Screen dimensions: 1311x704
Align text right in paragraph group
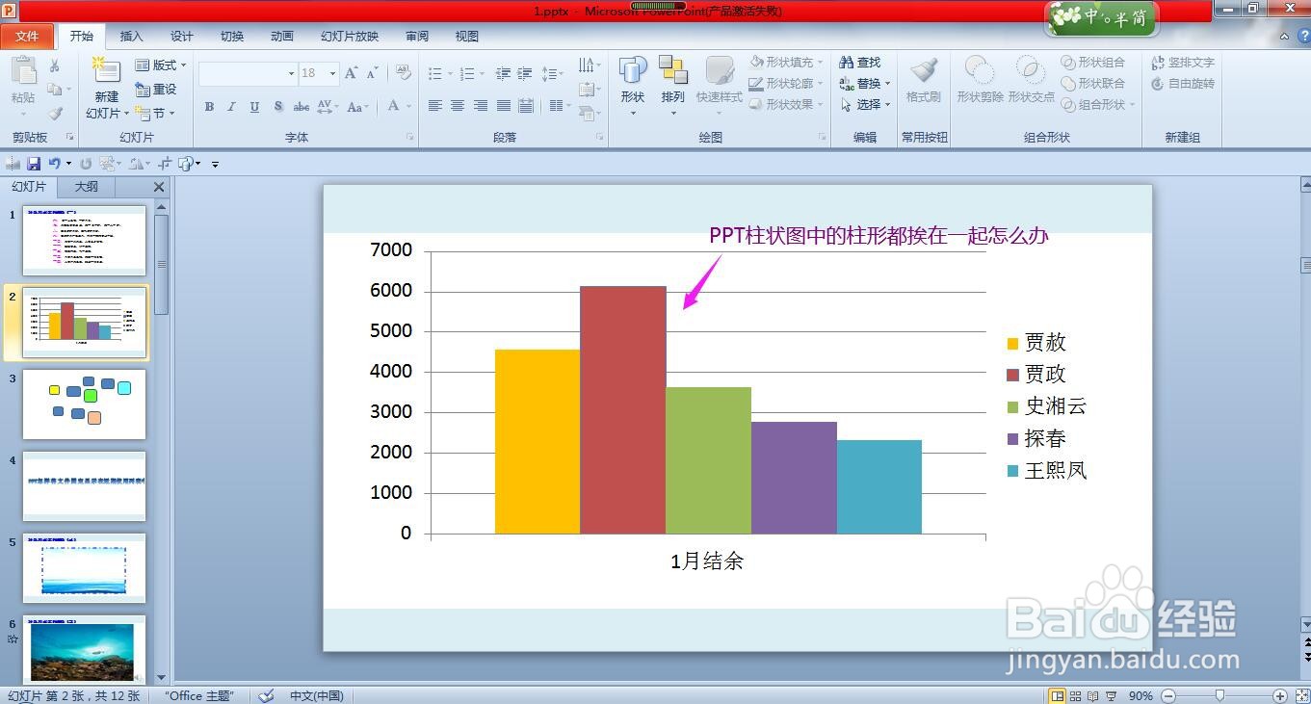pos(480,105)
